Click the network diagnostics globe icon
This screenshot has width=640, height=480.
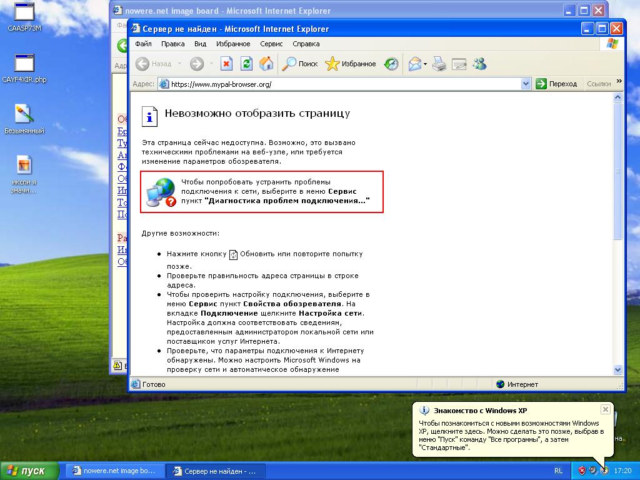pyautogui.click(x=161, y=192)
